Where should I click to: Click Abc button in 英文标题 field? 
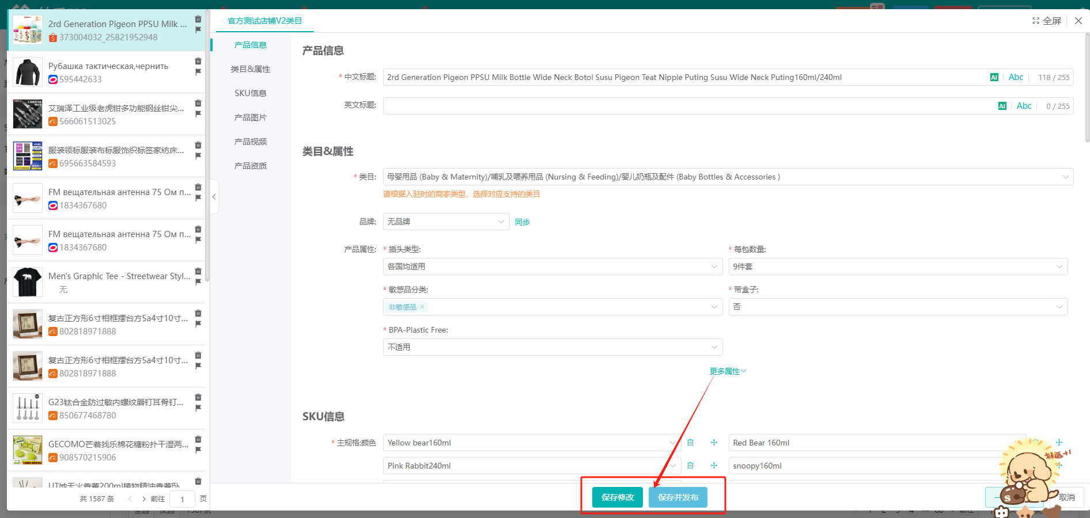tap(1024, 106)
